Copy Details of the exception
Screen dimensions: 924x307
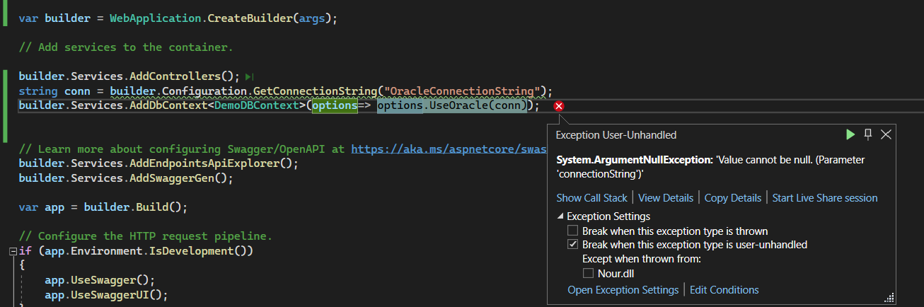pos(733,198)
